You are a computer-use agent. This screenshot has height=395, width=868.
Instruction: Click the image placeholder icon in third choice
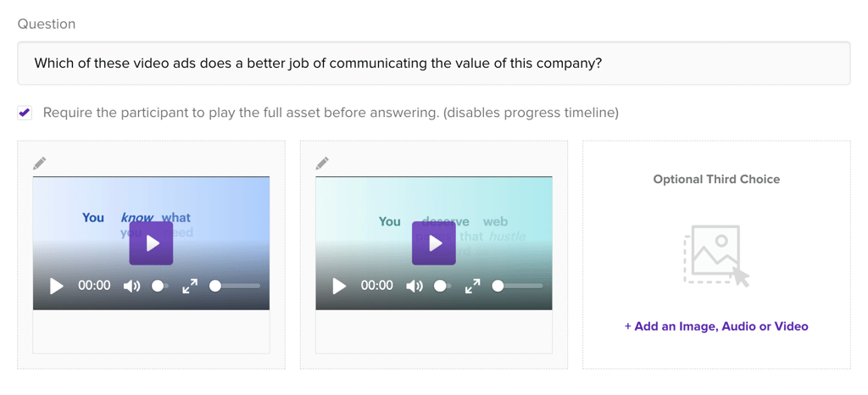pyautogui.click(x=716, y=256)
